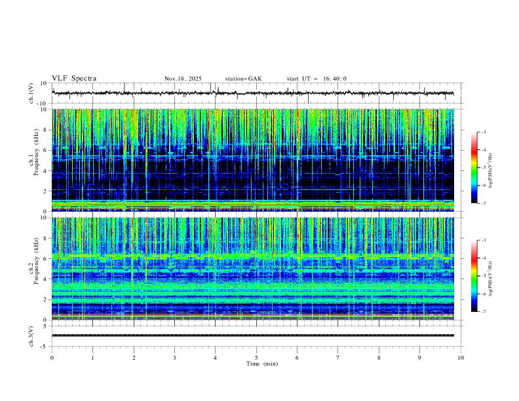Click the 'ch.3(V)' axis label
Screen dimensions: 519x401
pos(31,336)
